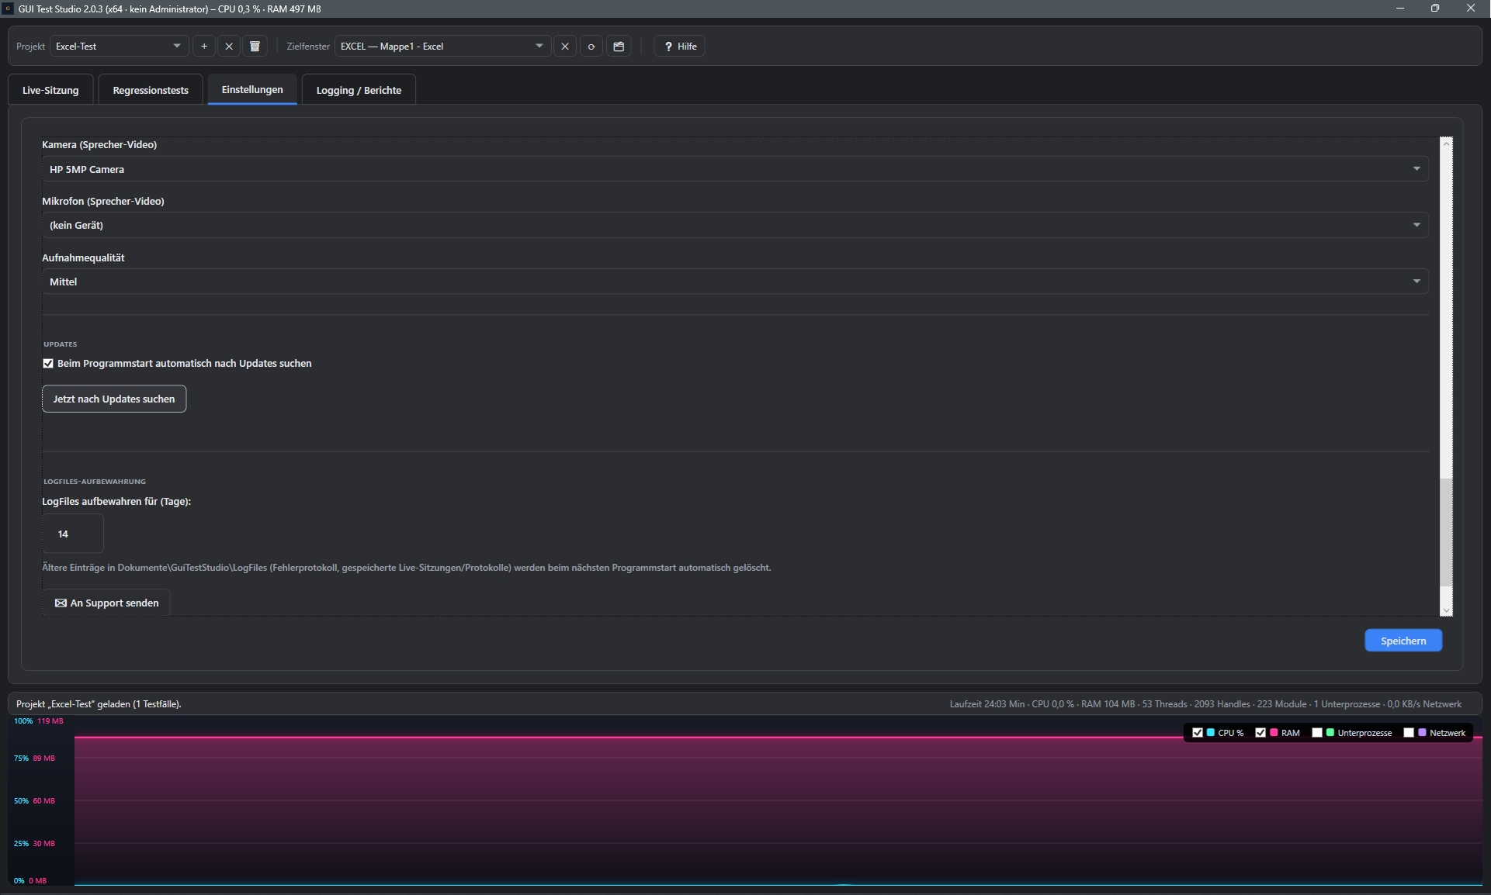Expand the Mikrofon dropdown showing kein Gerät
1491x895 pixels.
[735, 225]
